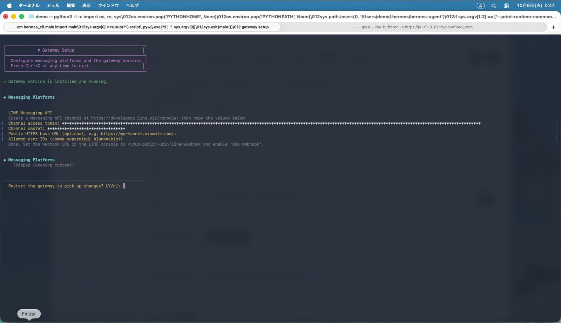Zoom the terminal window with green button
Screen dimensions: 561x323
(21, 17)
